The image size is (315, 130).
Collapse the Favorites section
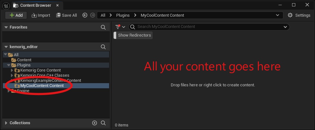click(6, 27)
